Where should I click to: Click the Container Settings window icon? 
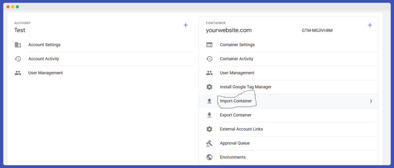(209, 45)
